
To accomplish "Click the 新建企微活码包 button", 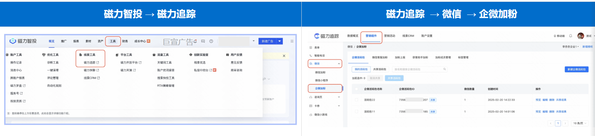I will click(x=577, y=69).
